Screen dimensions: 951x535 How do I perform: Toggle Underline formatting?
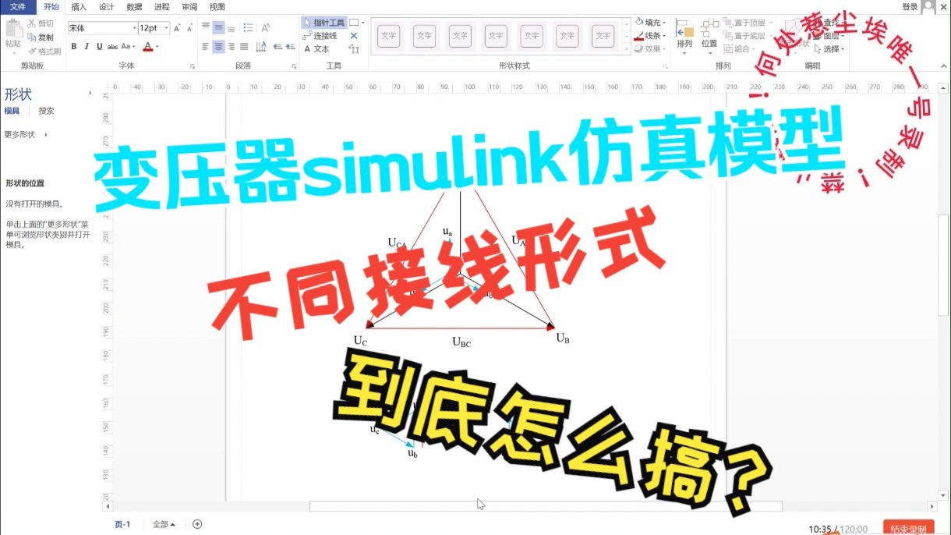99,47
